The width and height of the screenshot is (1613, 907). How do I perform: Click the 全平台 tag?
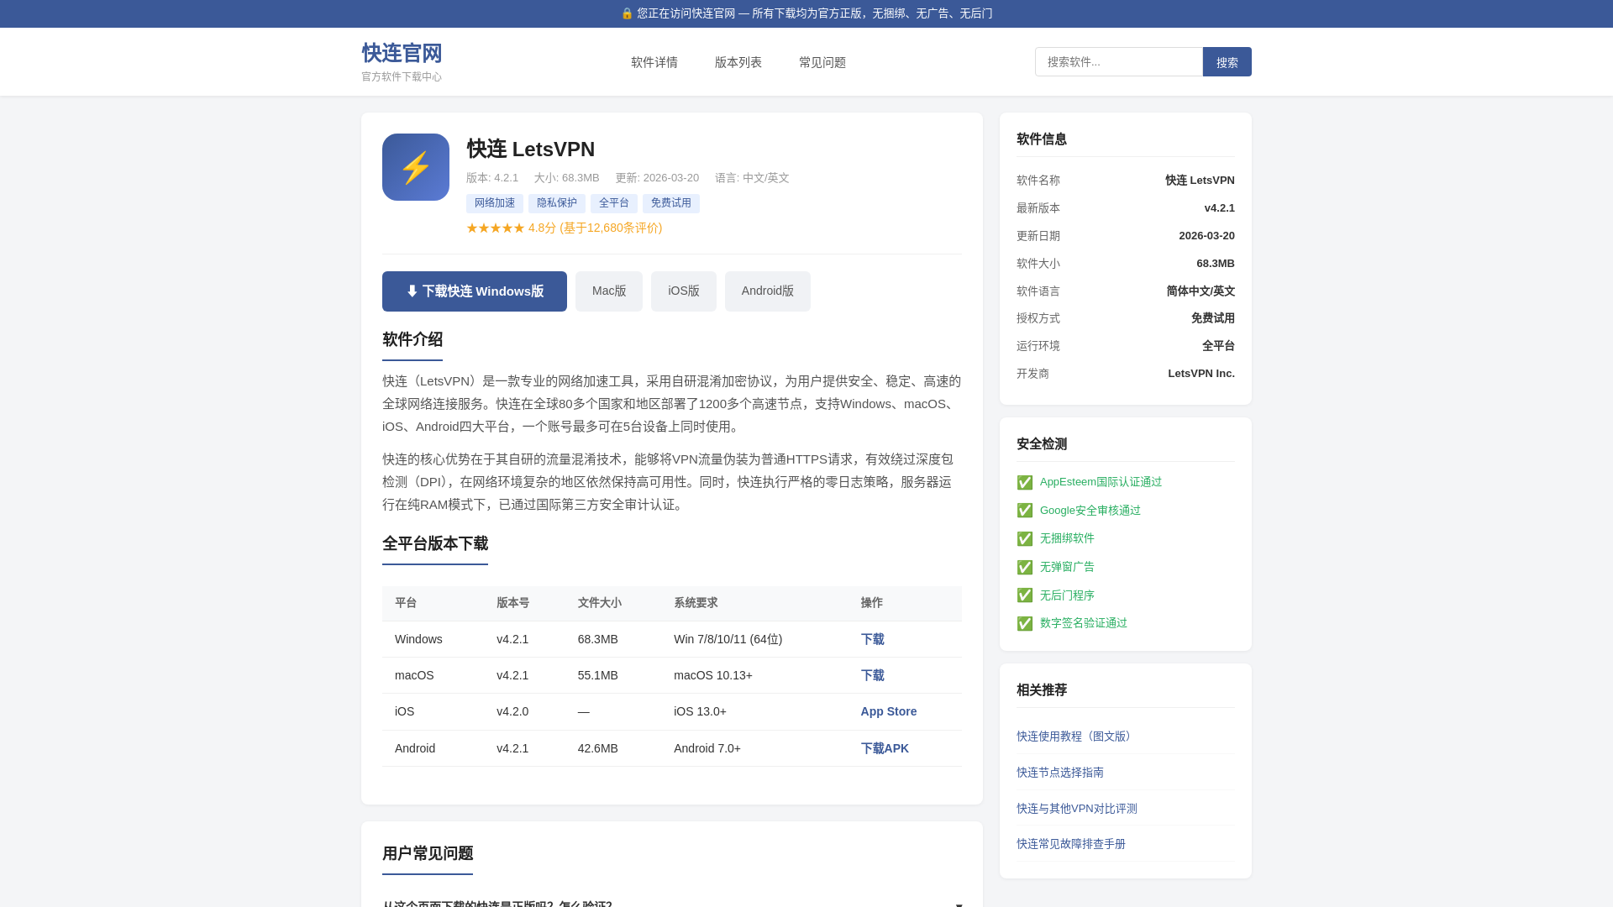[614, 203]
